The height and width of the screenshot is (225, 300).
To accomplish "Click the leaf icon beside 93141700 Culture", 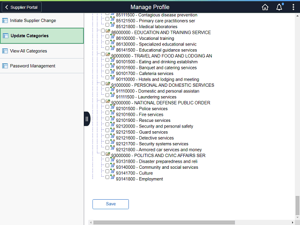I will tap(112, 171).
